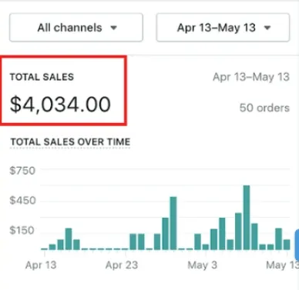Viewport: 299px width, 290px height.
Task: Click the arrow icon beside the date range
Action: click(267, 28)
